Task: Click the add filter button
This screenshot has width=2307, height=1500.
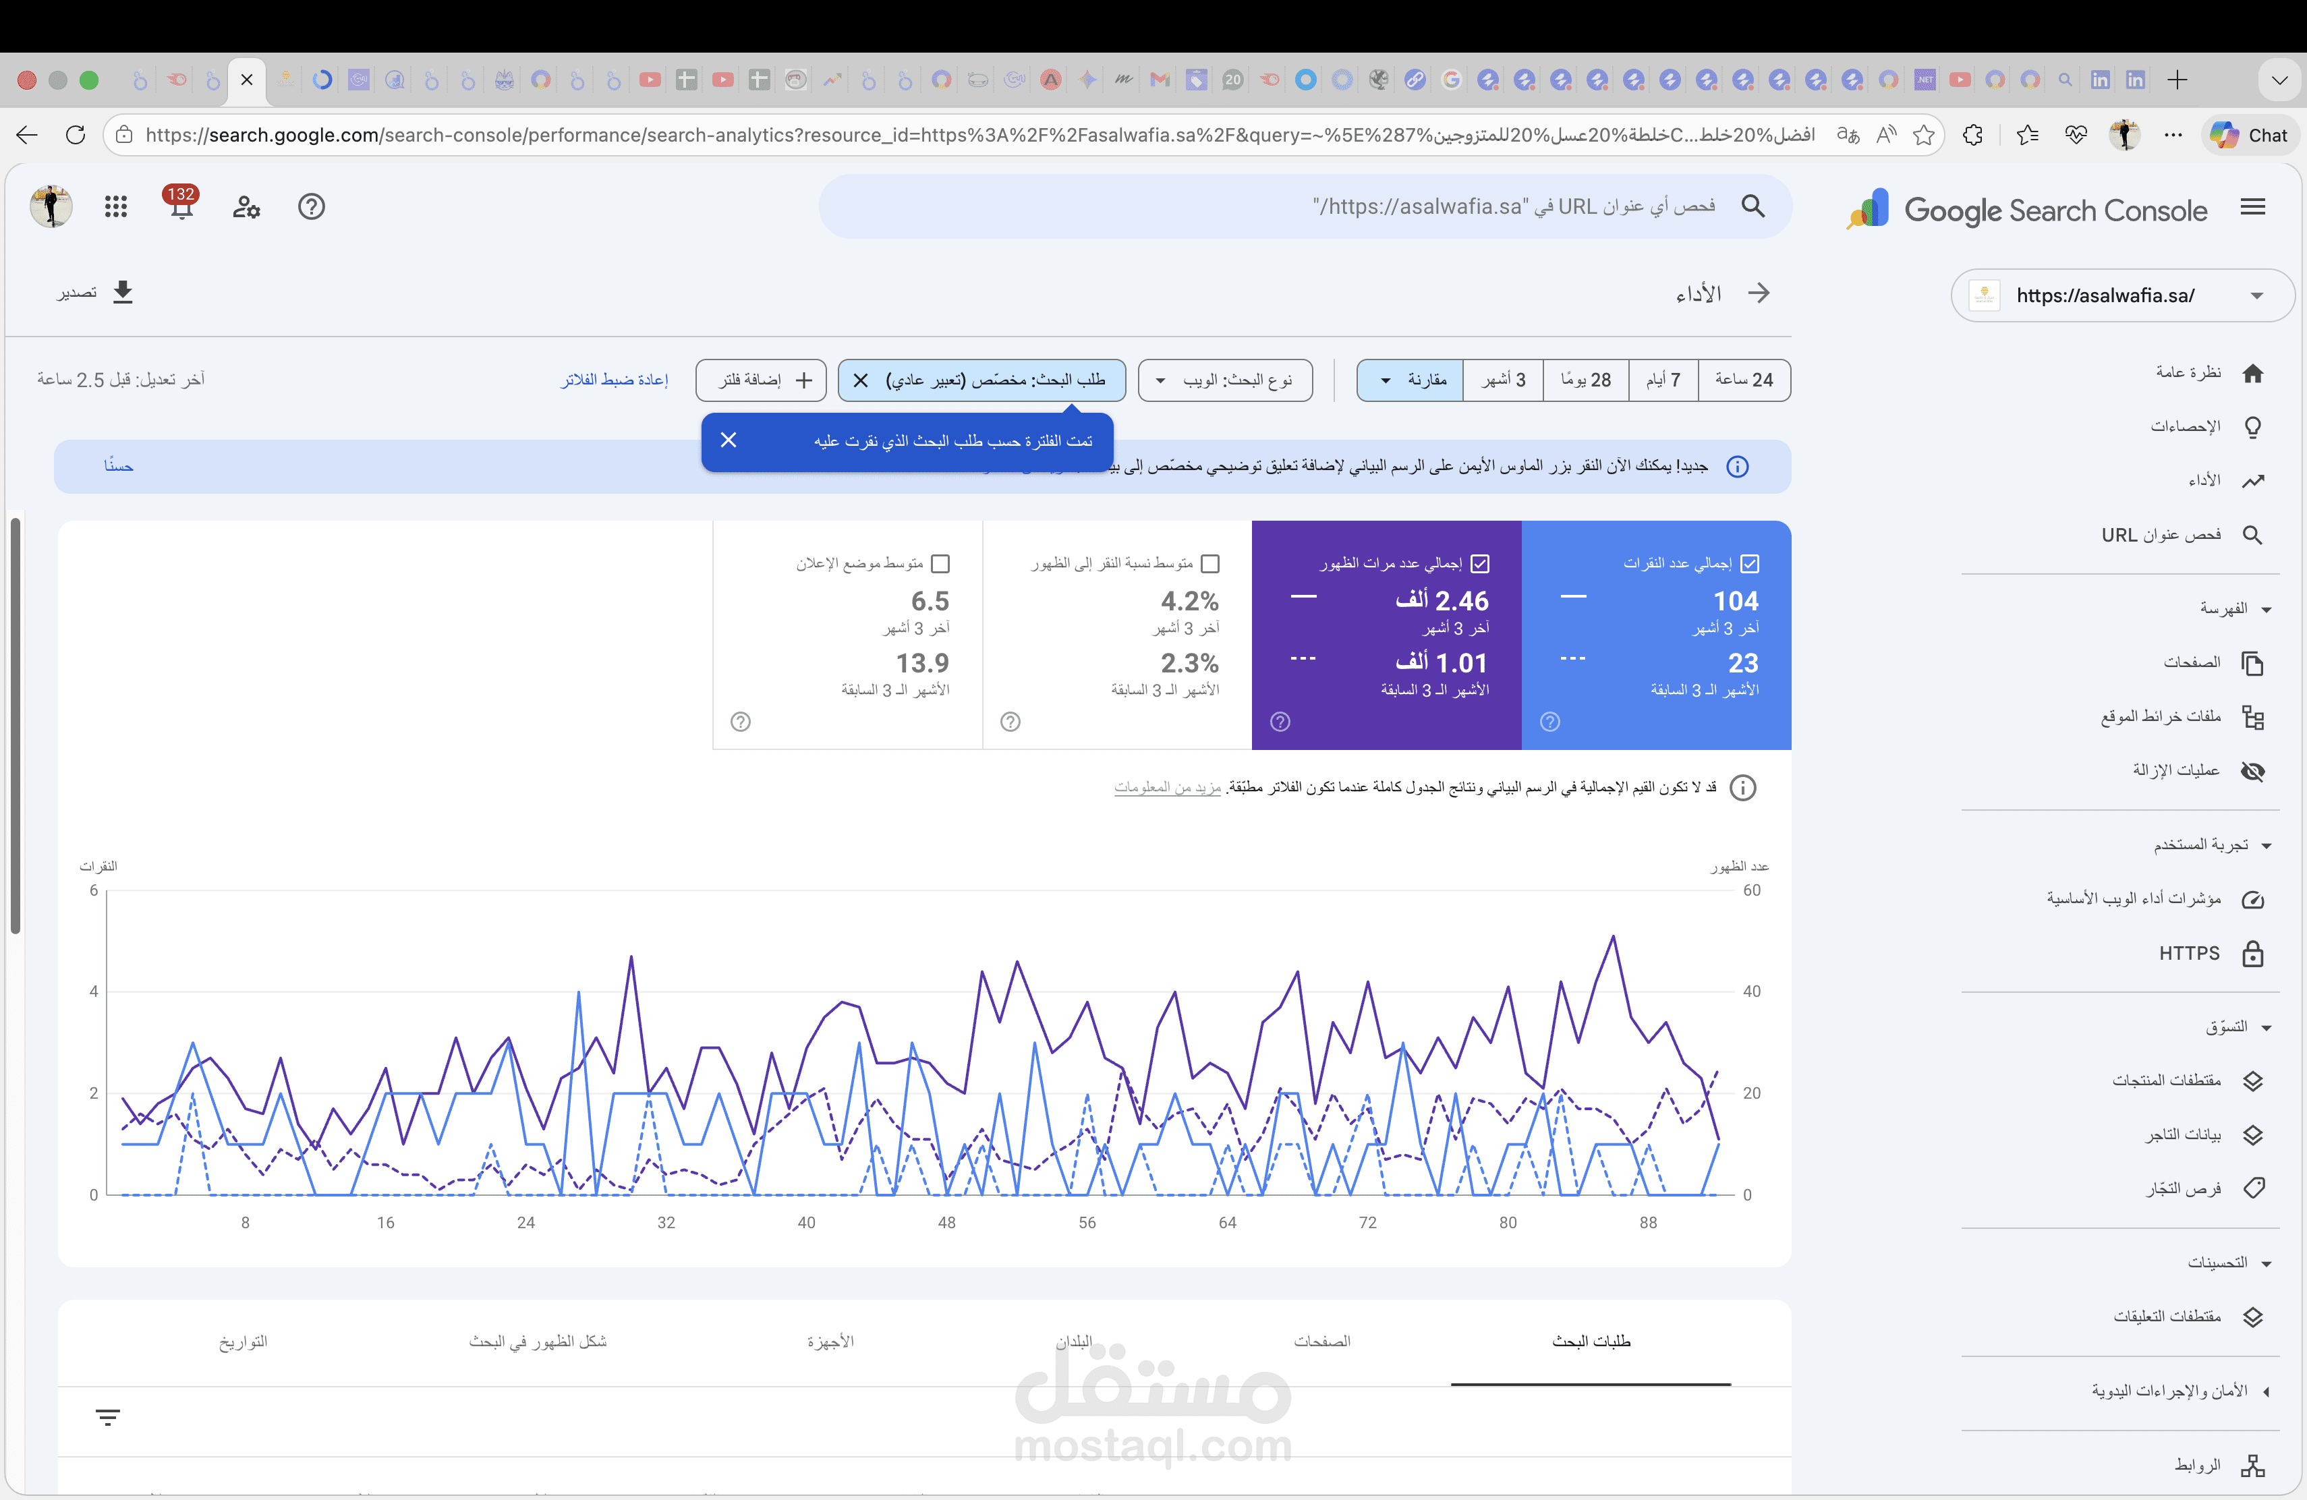Action: pyautogui.click(x=762, y=380)
